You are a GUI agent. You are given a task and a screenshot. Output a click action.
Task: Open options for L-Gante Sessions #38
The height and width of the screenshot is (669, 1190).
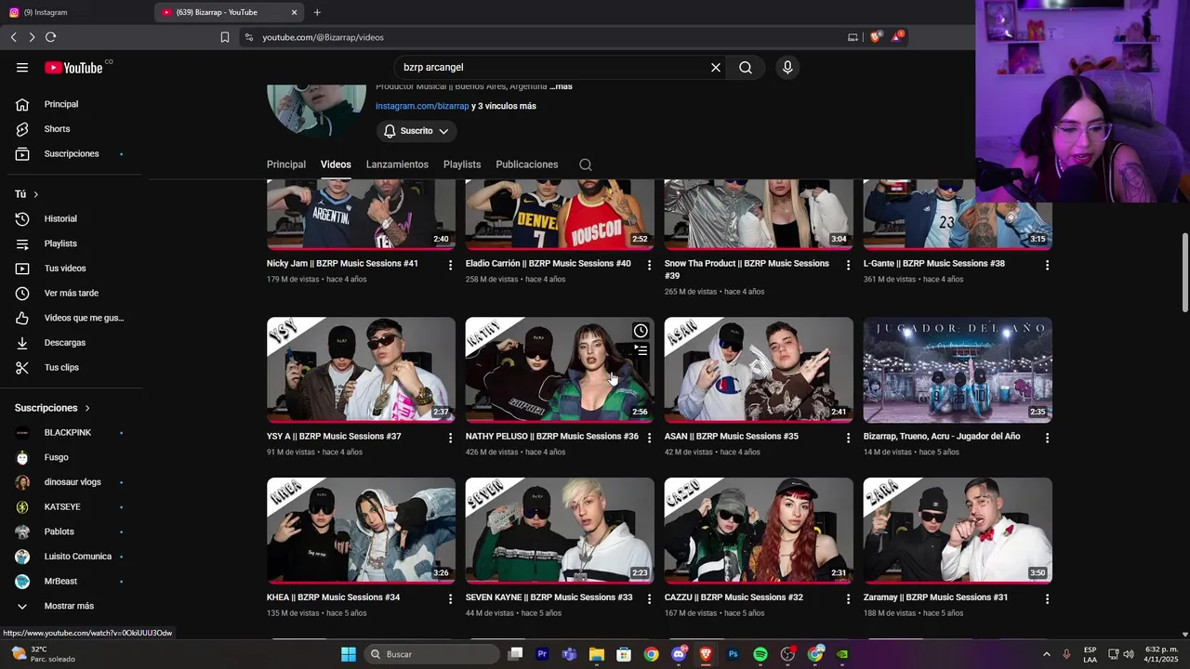pyautogui.click(x=1047, y=265)
